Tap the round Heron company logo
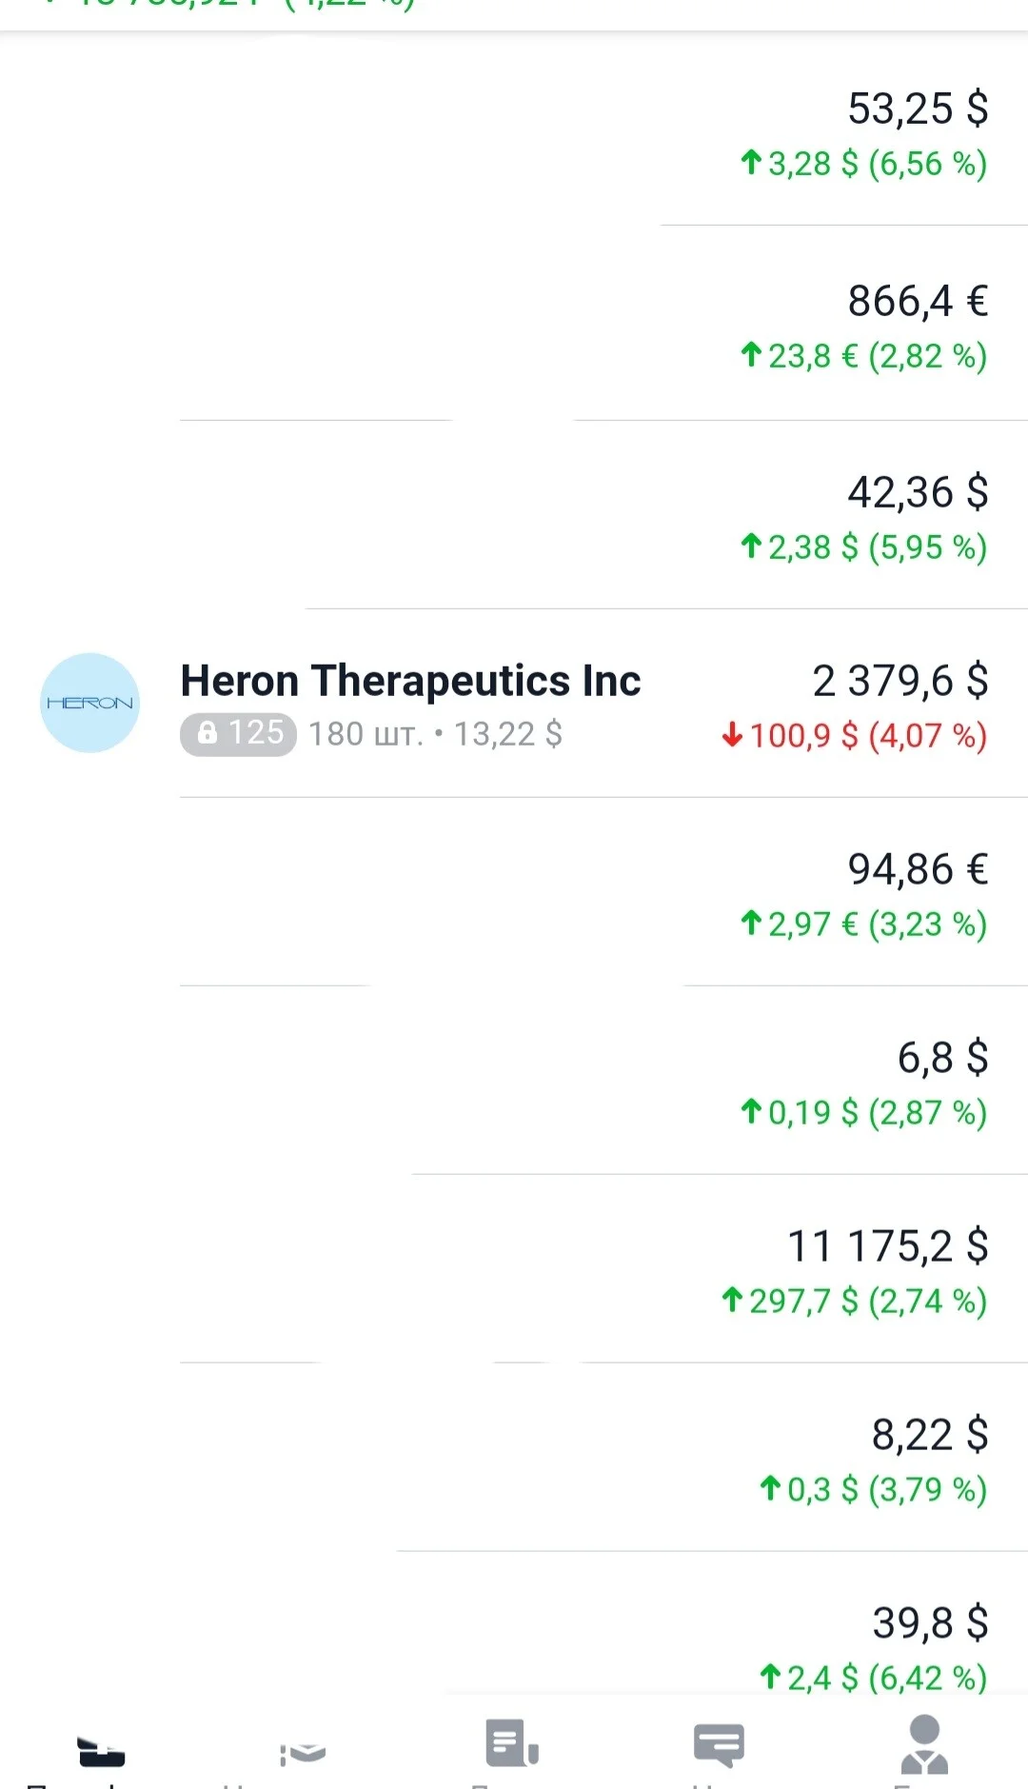 click(89, 703)
